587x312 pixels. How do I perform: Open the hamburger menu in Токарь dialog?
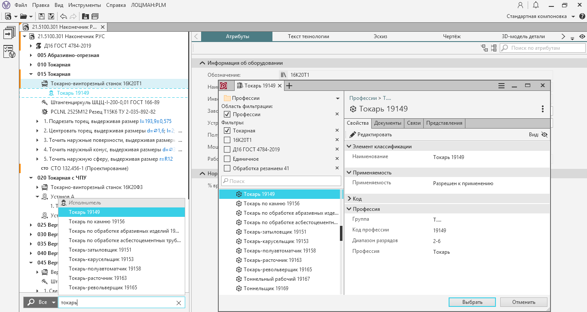[x=501, y=86]
